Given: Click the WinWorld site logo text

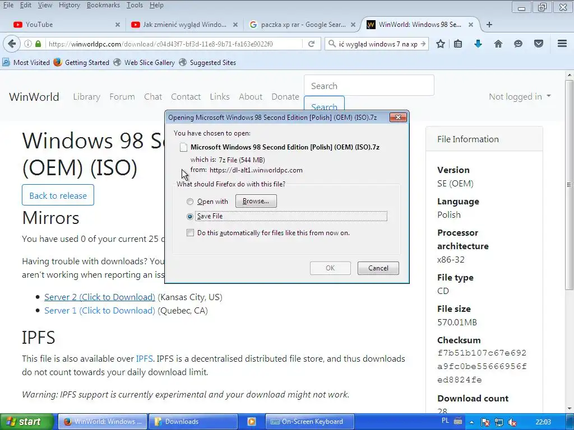Looking at the screenshot, I should click(x=34, y=96).
